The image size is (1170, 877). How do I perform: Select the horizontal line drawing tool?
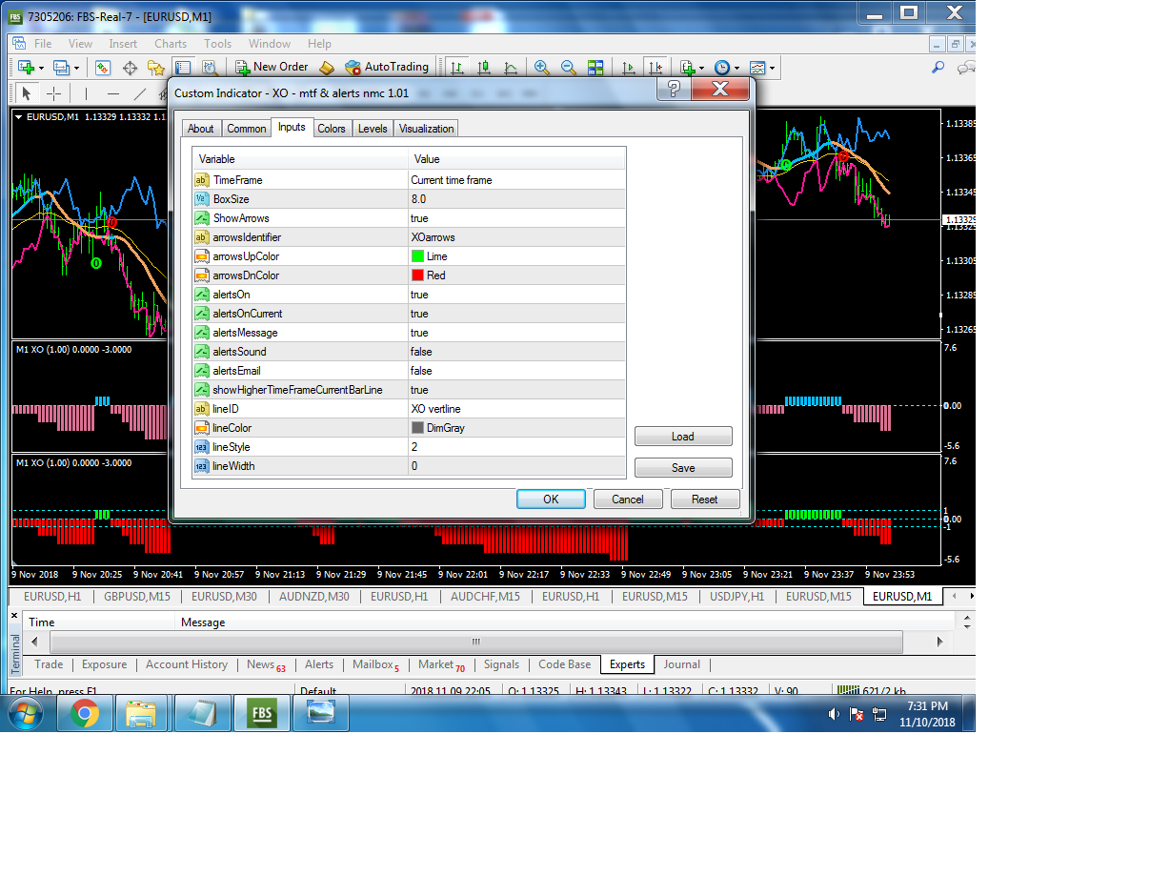(x=113, y=93)
